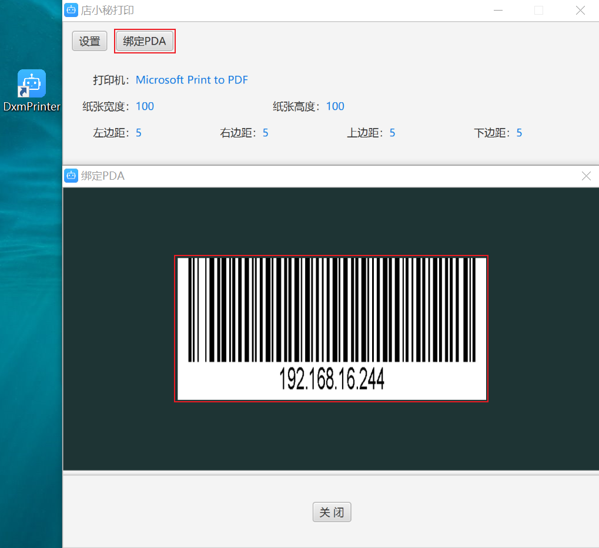Close the 店小秘打印 main window
Screen dimensions: 599x548
(580, 11)
